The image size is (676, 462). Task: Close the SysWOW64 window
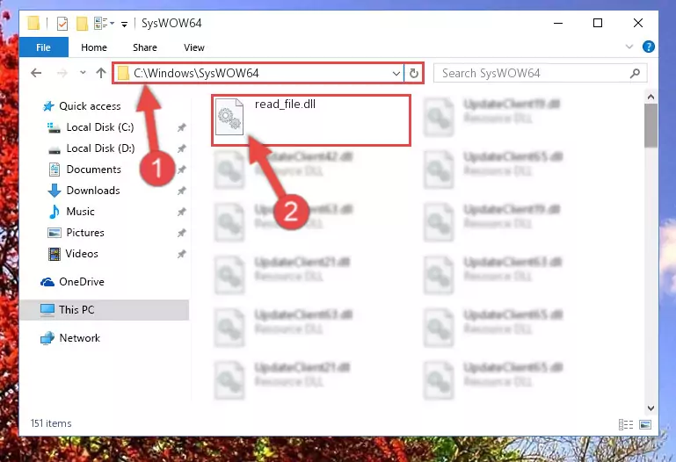(x=638, y=23)
